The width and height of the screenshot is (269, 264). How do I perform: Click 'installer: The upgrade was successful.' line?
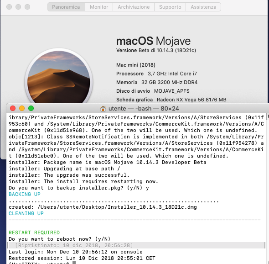pyautogui.click(x=69, y=175)
